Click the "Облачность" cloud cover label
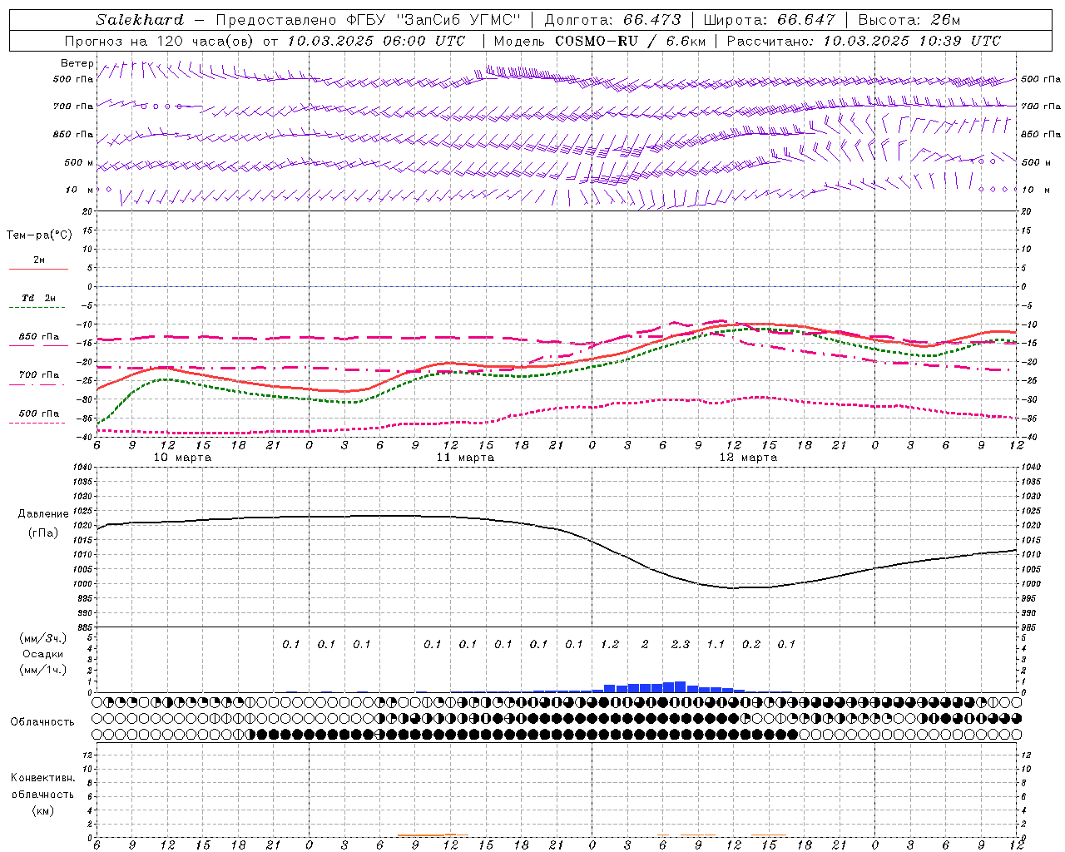The height and width of the screenshot is (852, 1065). point(42,722)
